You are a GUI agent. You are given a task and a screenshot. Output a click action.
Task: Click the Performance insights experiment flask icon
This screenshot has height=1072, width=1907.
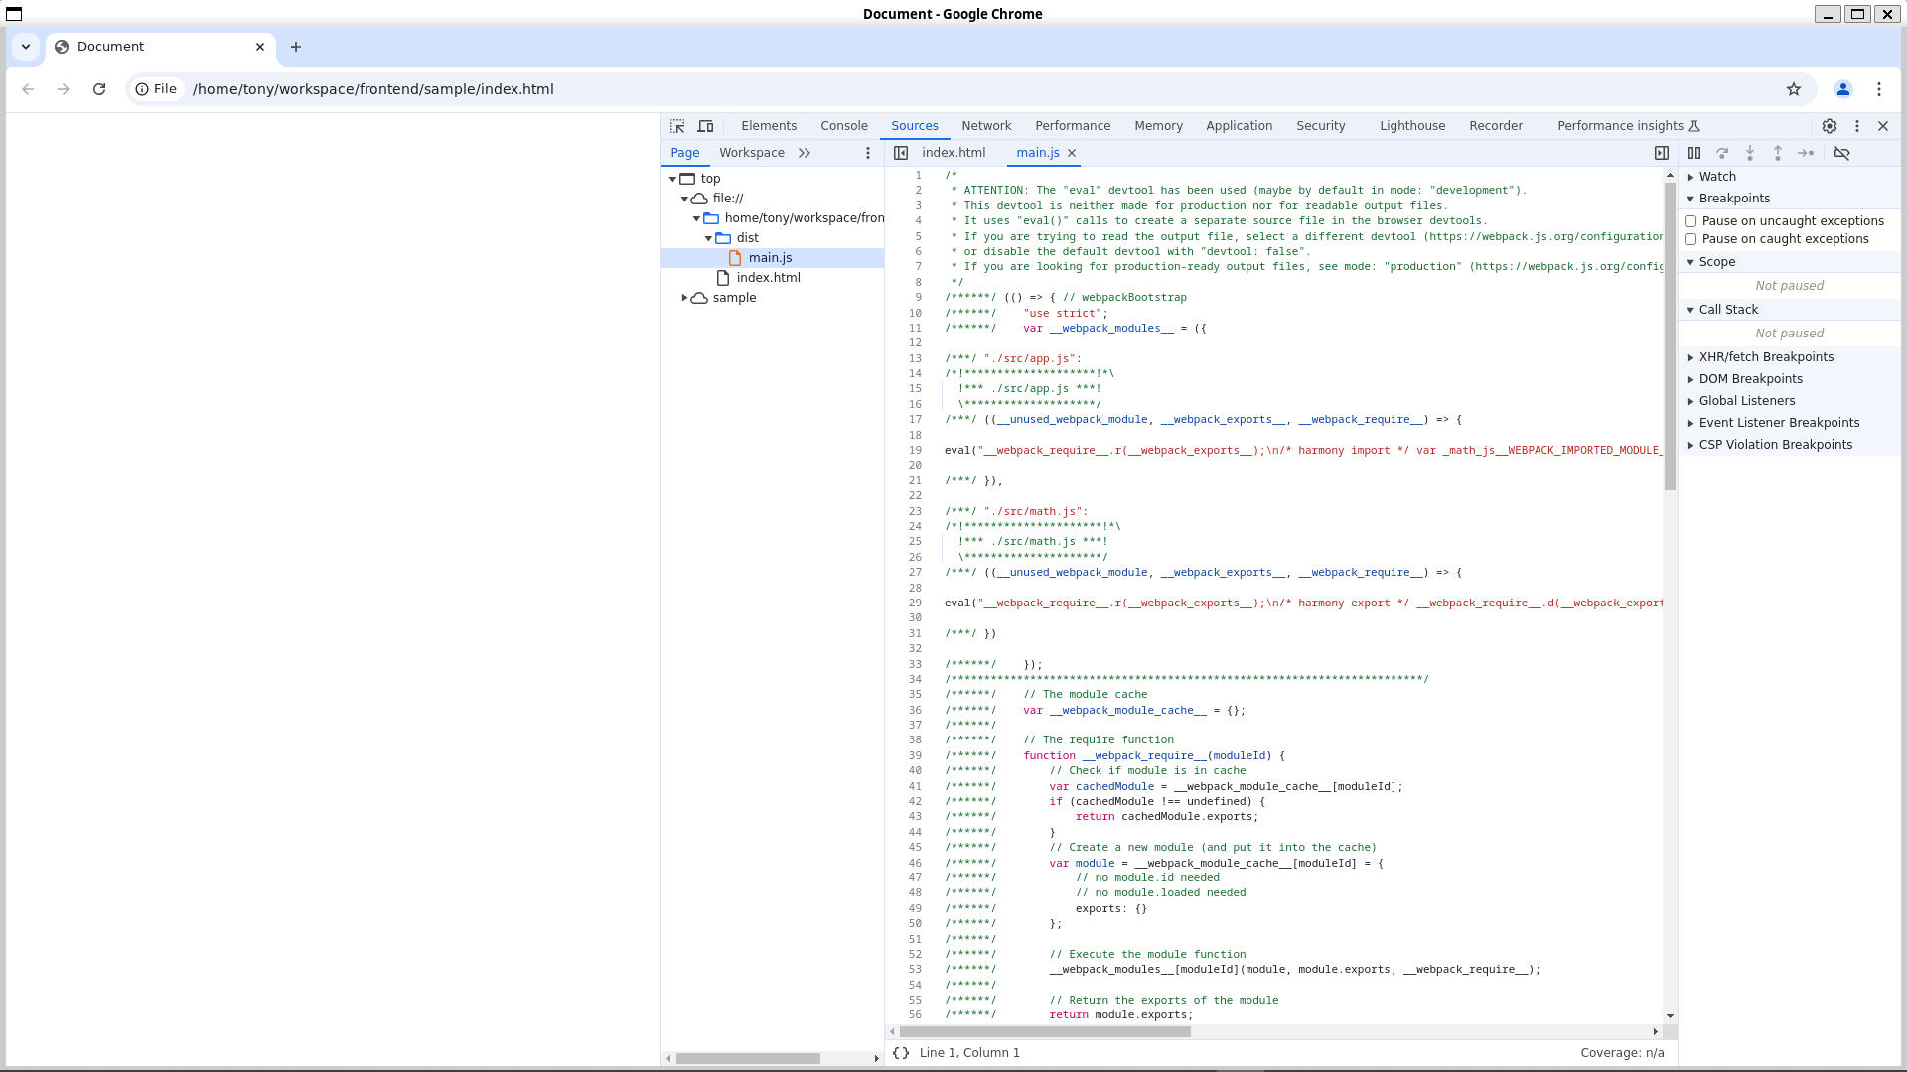coord(1694,126)
